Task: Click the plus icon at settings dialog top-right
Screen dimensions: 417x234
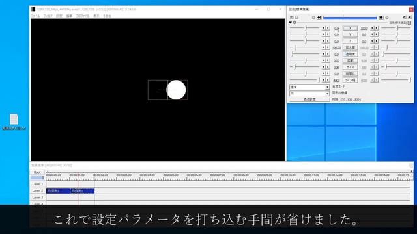Action: pos(410,18)
